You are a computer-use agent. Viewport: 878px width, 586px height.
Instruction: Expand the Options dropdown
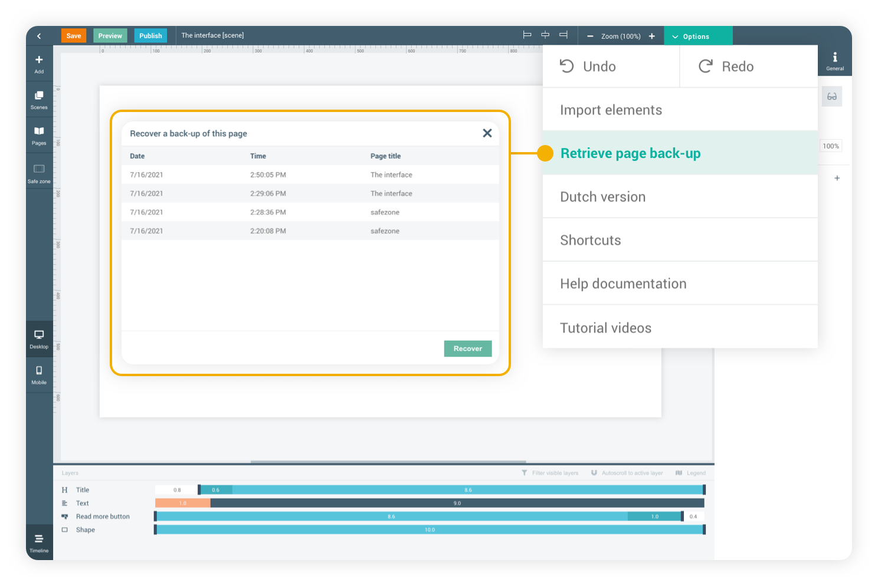click(x=697, y=36)
